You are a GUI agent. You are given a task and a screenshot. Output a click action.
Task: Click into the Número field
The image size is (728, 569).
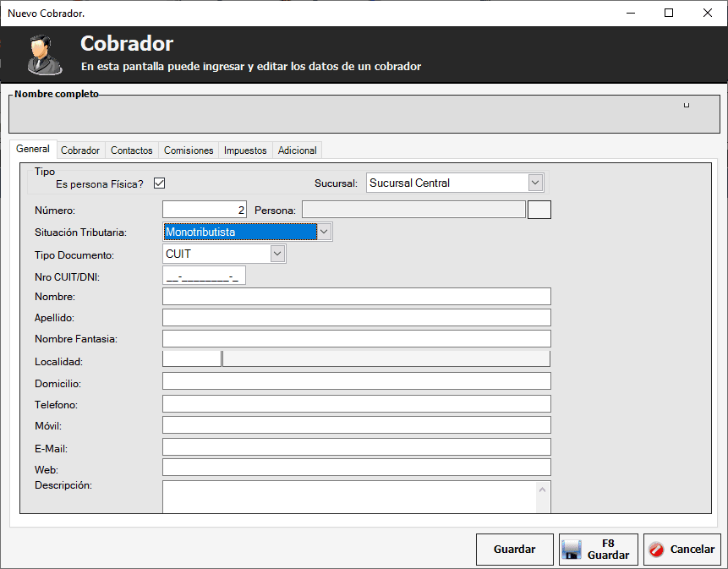point(204,209)
